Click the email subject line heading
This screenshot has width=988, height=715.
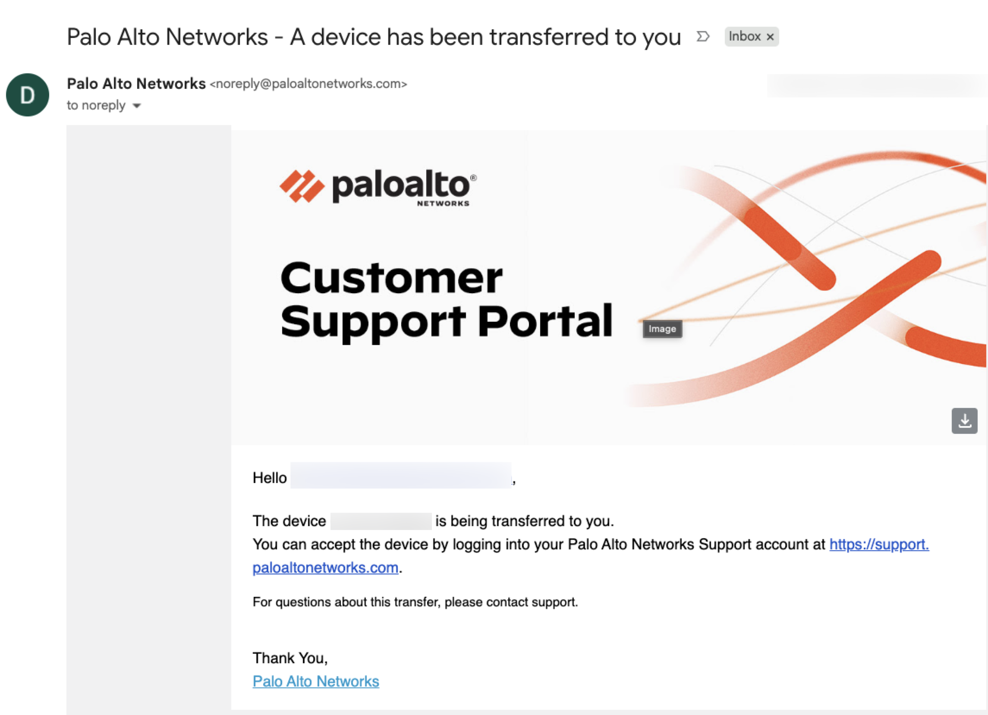(373, 37)
